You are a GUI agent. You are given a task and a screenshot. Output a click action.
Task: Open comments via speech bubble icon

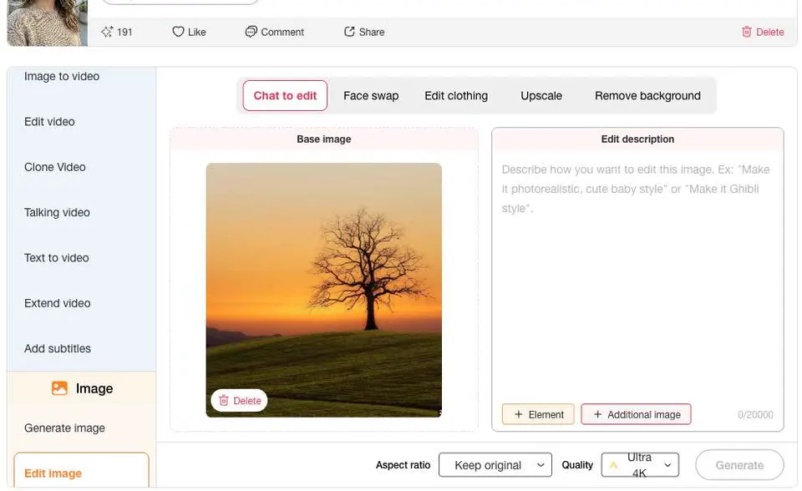click(x=251, y=32)
